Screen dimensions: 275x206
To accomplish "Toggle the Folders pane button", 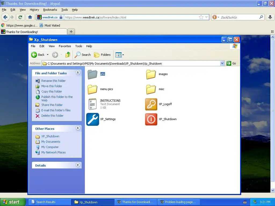I will coord(102,55).
